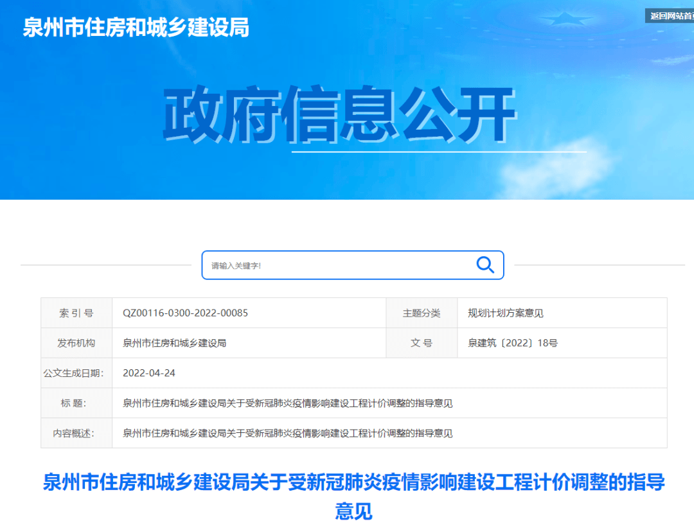Click the 发布机构 label cell
This screenshot has width=694, height=526.
pyautogui.click(x=76, y=343)
